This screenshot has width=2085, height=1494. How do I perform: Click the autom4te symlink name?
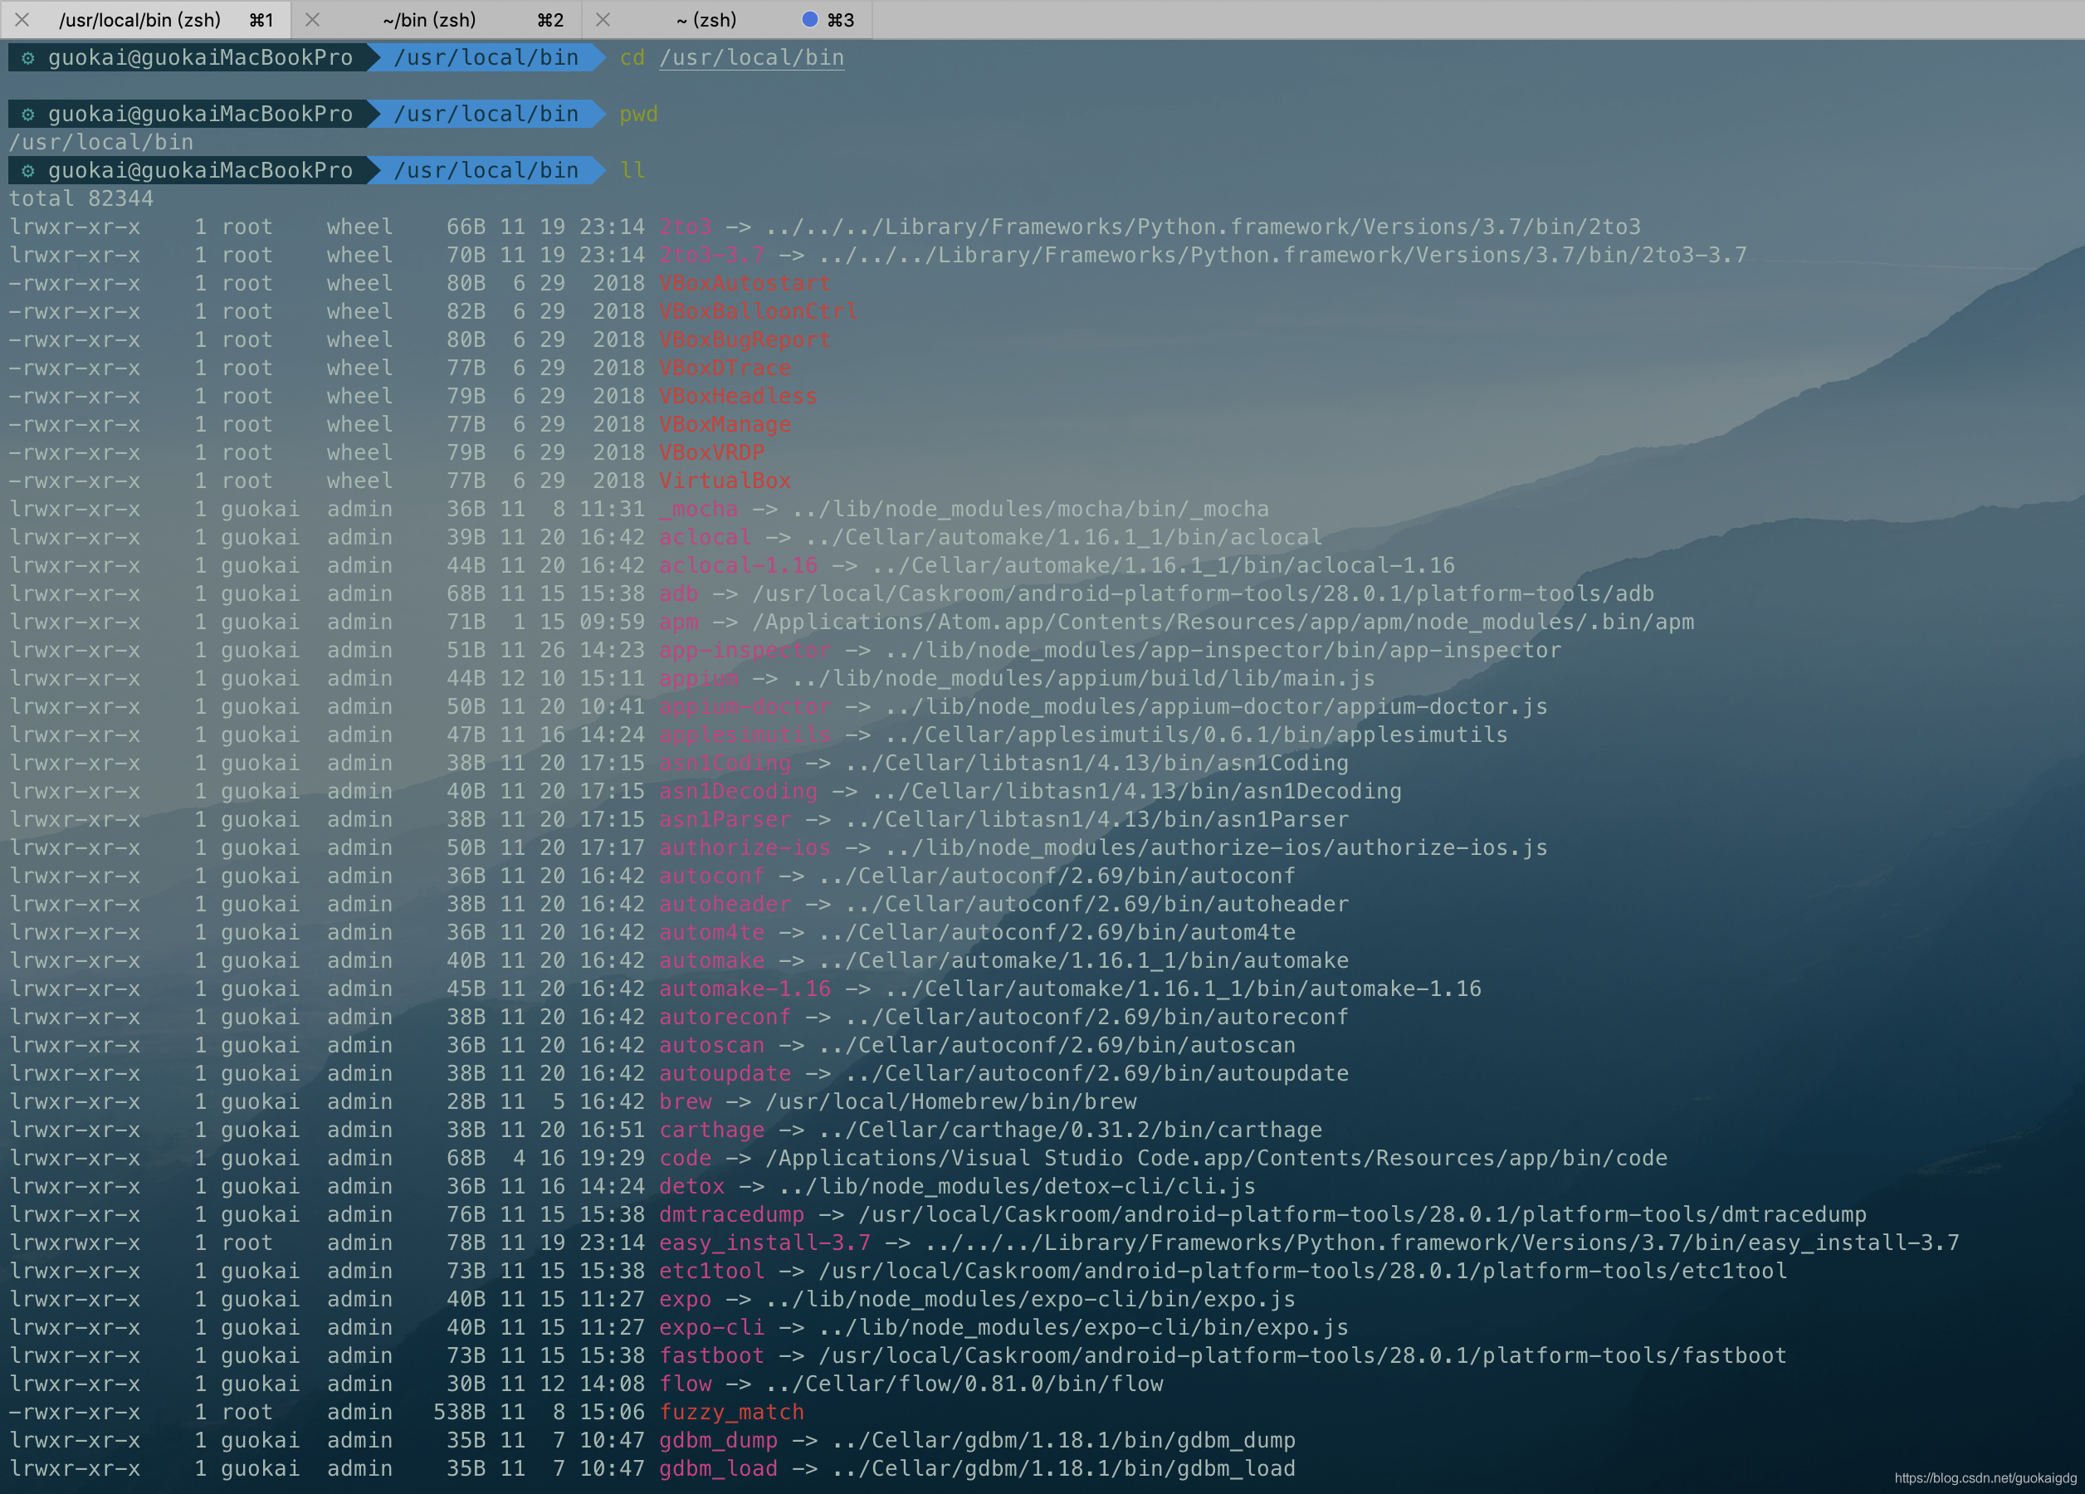711,932
